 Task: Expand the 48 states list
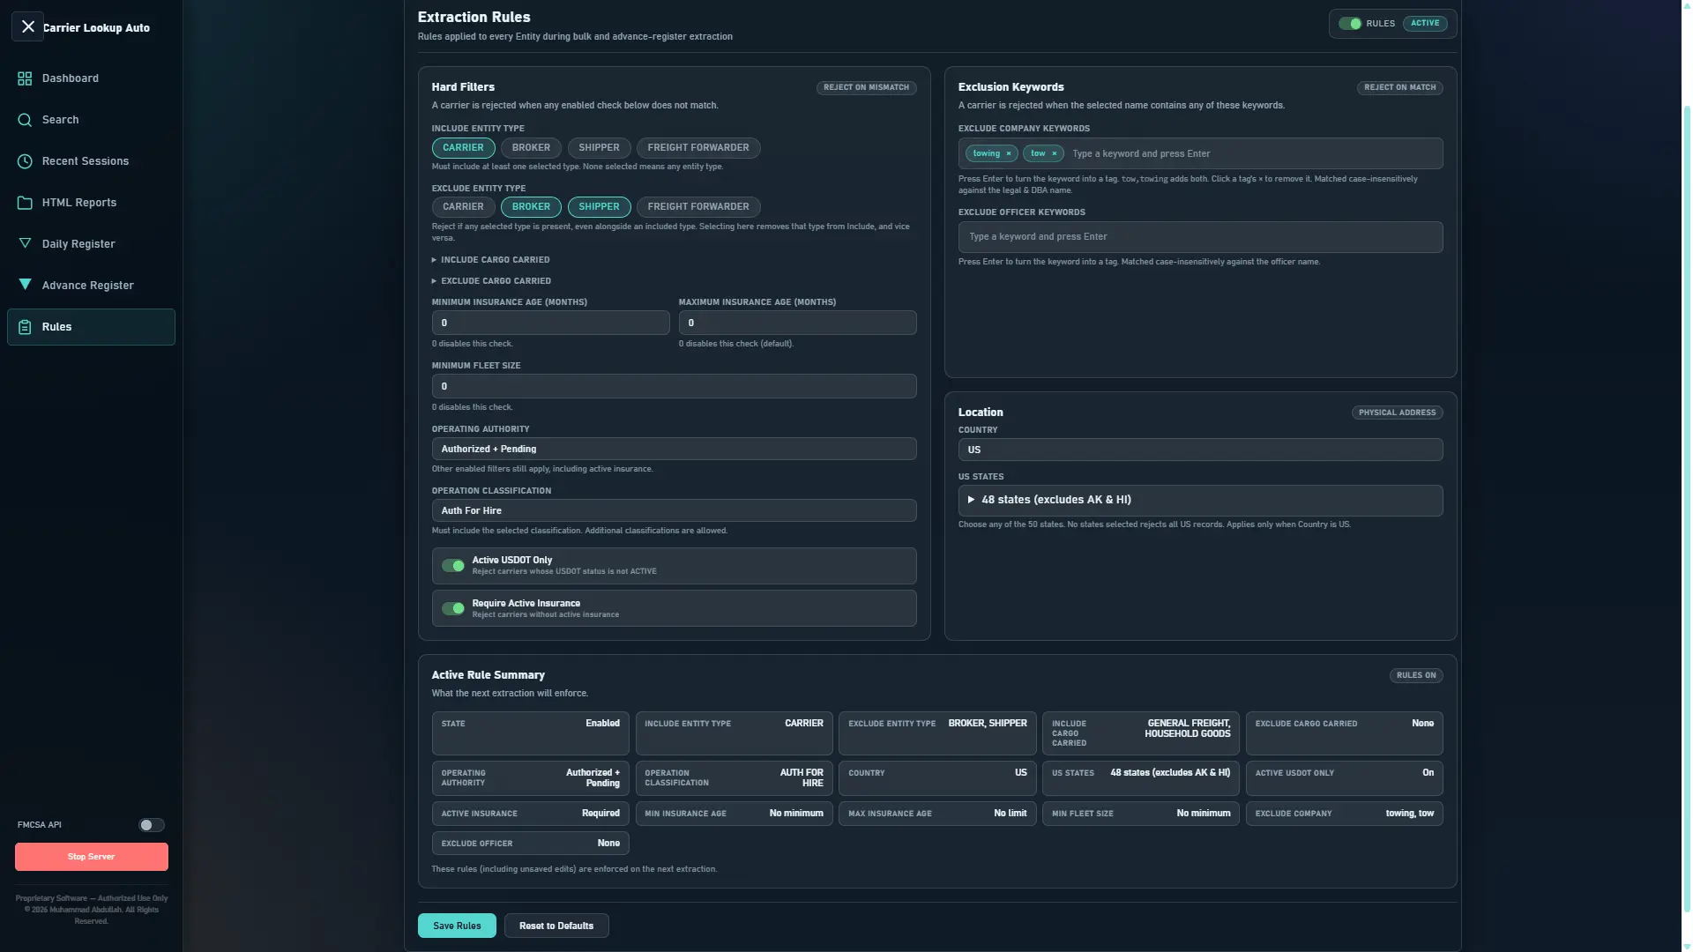click(1200, 500)
